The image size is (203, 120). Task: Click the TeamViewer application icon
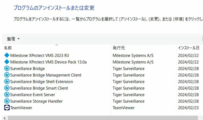tap(7, 108)
